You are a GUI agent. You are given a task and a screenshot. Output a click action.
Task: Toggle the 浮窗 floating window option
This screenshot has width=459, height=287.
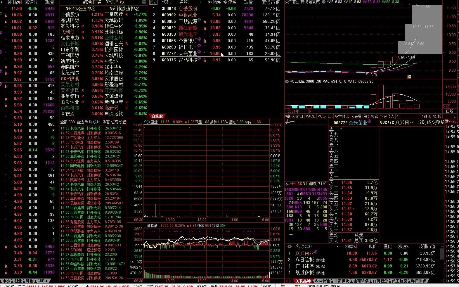pyautogui.click(x=106, y=122)
